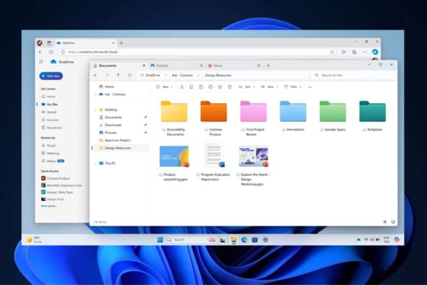
Task: Open the weather widget on taskbar
Action: [34, 240]
